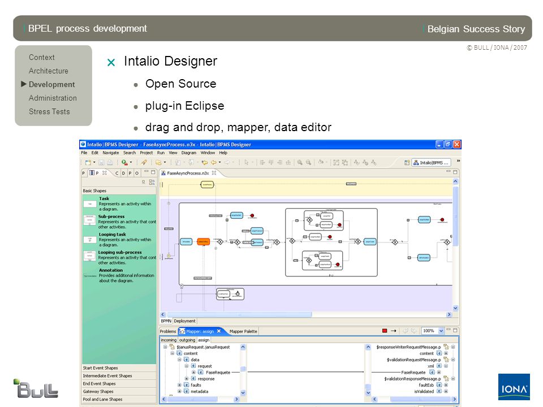543x407 pixels.
Task: Switch to the Problems tab
Action: (168, 332)
